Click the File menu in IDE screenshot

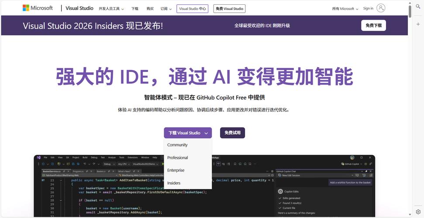click(x=45, y=157)
